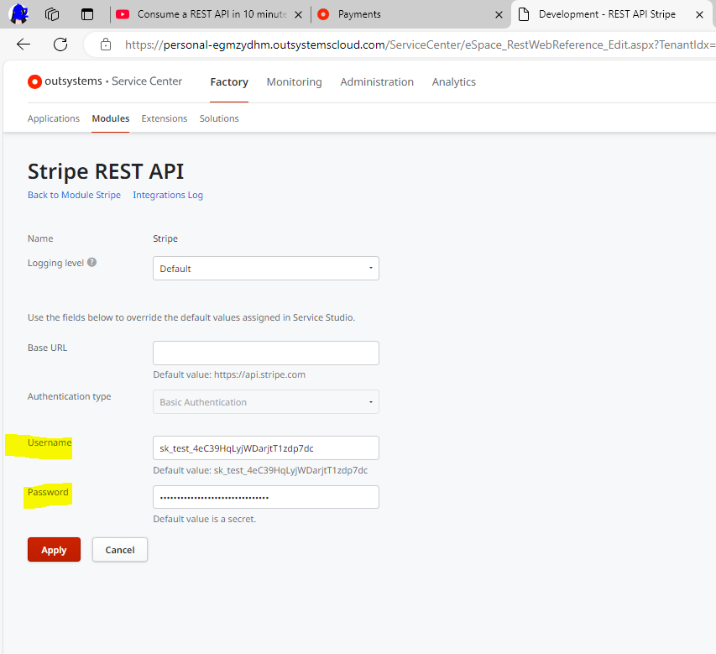The image size is (716, 654).
Task: Click the 'Default value is a secret.' text
Action: 205,520
